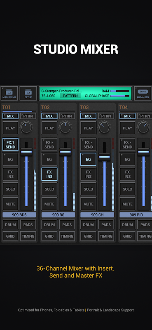Open PADS view for T01
Viewport: 152px width, 330px height.
click(x=28, y=224)
